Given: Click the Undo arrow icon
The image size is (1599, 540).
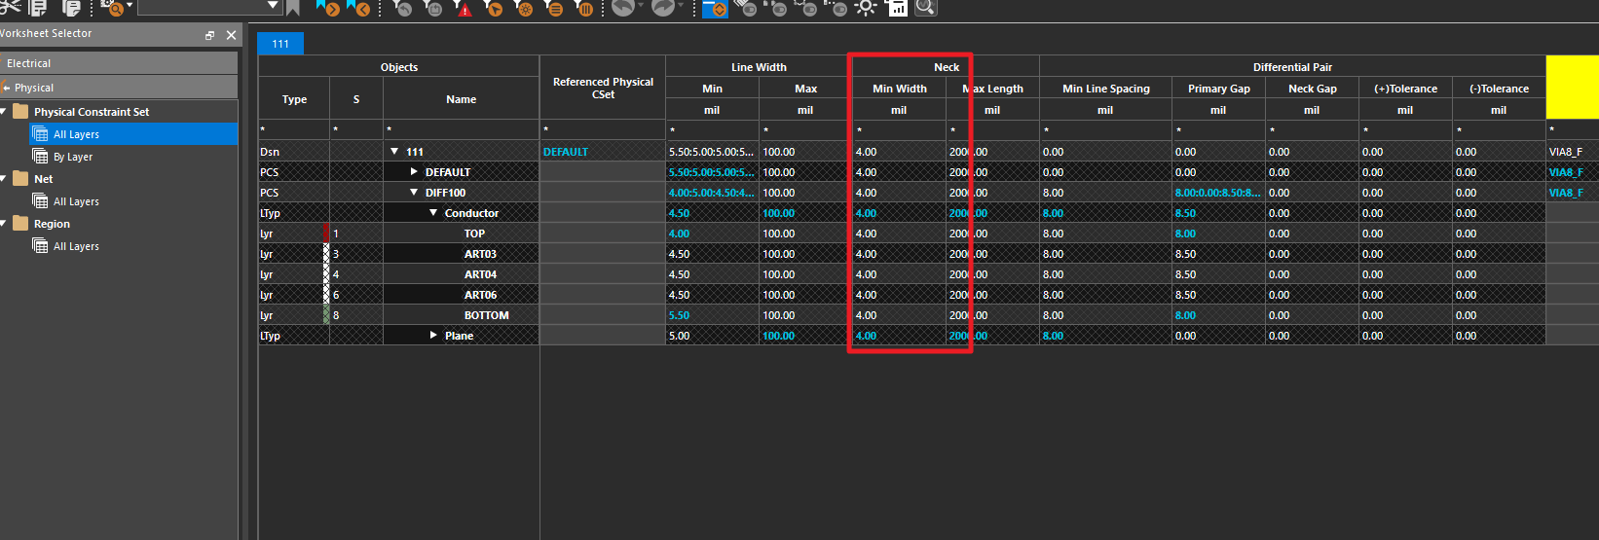Looking at the screenshot, I should pos(622,7).
